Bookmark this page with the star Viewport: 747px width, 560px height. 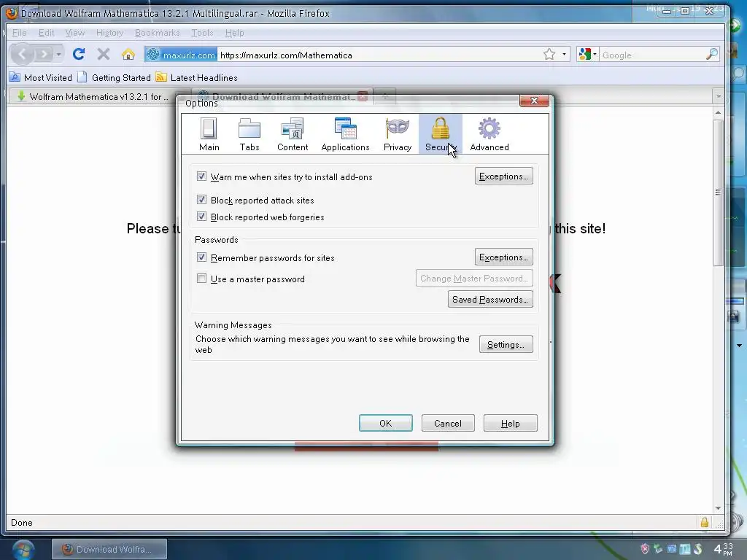[x=549, y=54]
